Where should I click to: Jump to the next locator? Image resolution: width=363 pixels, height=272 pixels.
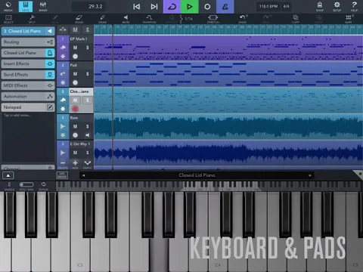154,7
